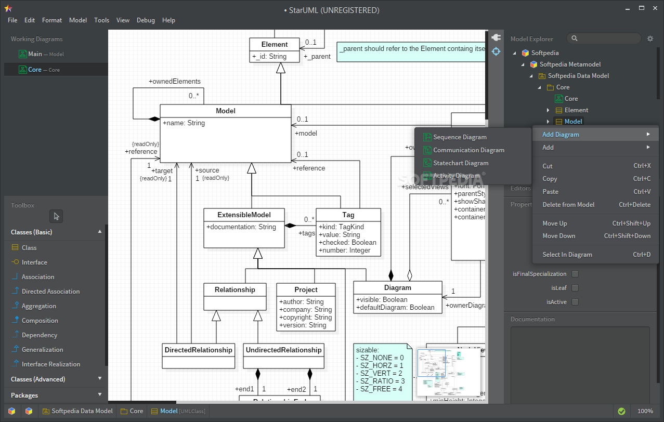The width and height of the screenshot is (664, 422).
Task: Collapse the Softpedia Data Model node
Action: (531, 76)
